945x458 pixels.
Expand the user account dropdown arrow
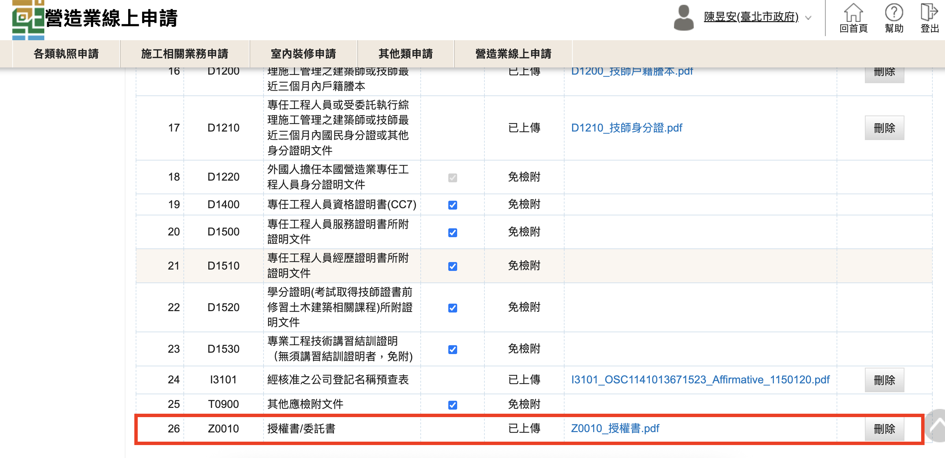pyautogui.click(x=808, y=18)
